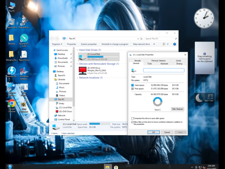Click the Start orb on taskbar

click(10, 167)
